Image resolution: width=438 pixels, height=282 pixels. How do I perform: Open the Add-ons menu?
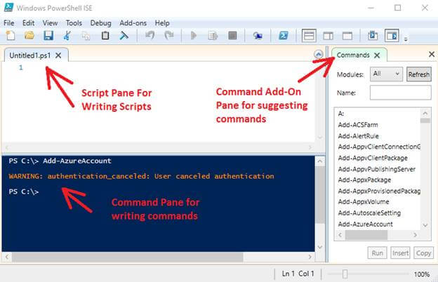click(133, 23)
